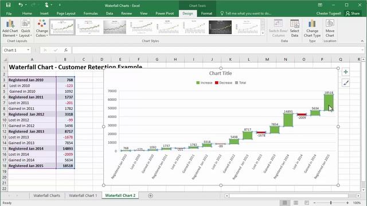Click the zoom slider handle
The height and width of the screenshot is (206, 367).
tap(331, 203)
